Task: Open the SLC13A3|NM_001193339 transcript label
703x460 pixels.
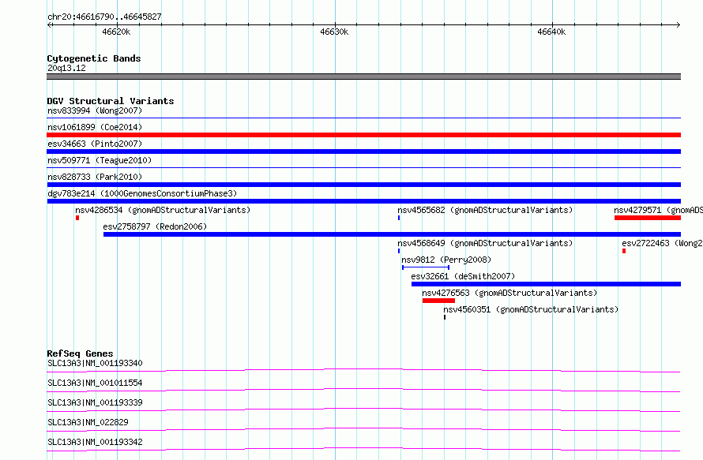Action: pos(95,402)
